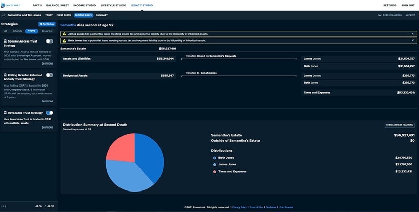
Task: Click the Print printer icon
Action: click(407, 15)
